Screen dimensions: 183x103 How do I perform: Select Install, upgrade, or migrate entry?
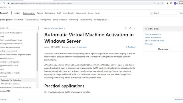click(x=10, y=73)
